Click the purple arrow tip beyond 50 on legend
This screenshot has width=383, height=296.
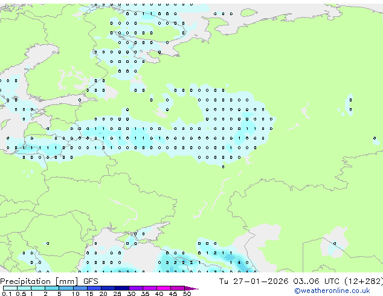191,288
